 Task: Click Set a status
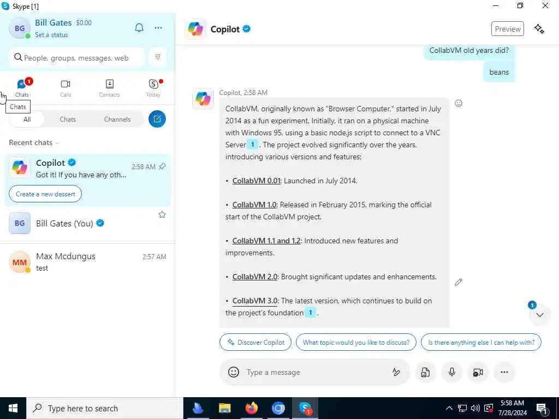coord(51,35)
